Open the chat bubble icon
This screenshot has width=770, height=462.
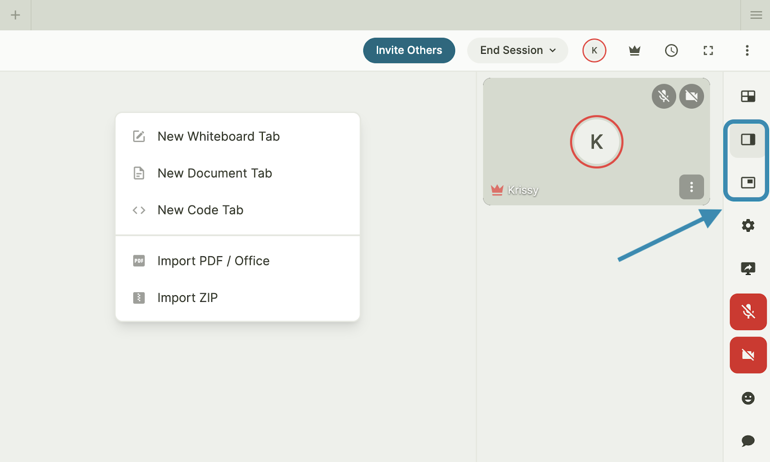(748, 441)
